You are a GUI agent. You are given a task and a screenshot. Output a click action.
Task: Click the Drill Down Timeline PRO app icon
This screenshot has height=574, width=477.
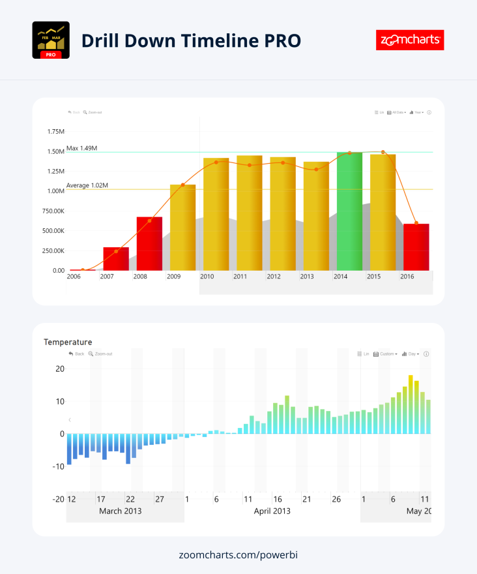(x=51, y=40)
